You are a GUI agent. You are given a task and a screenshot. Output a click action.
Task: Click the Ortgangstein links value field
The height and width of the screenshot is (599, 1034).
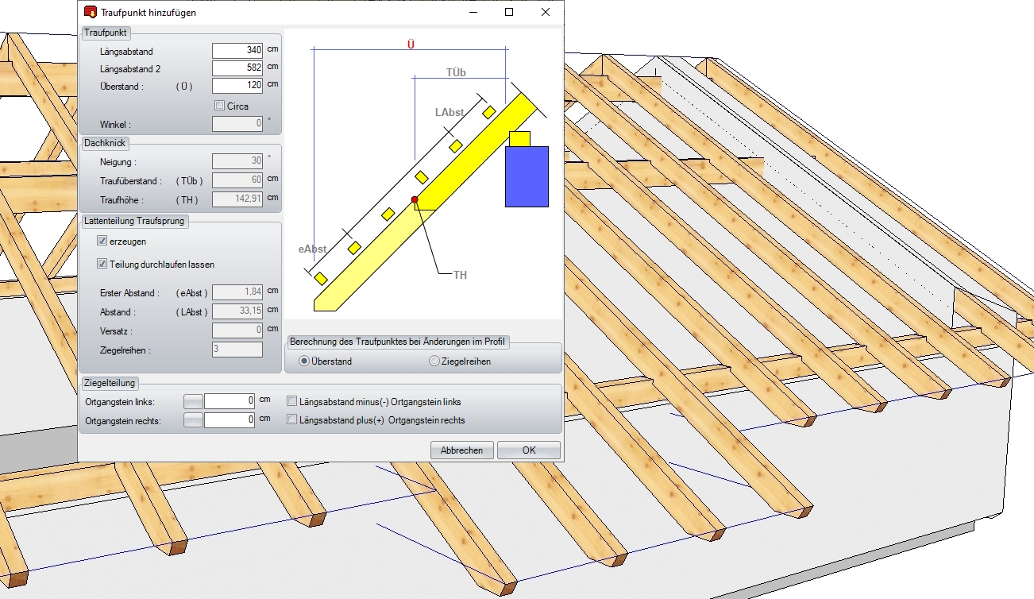pos(229,401)
